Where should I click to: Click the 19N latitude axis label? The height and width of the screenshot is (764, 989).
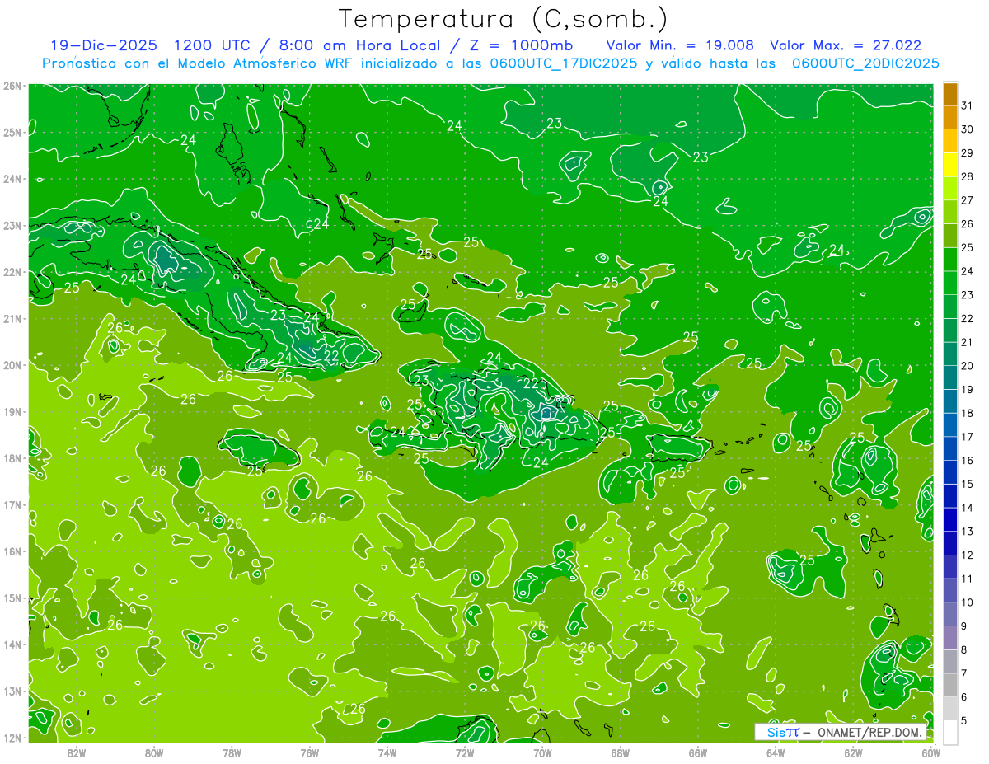click(12, 411)
